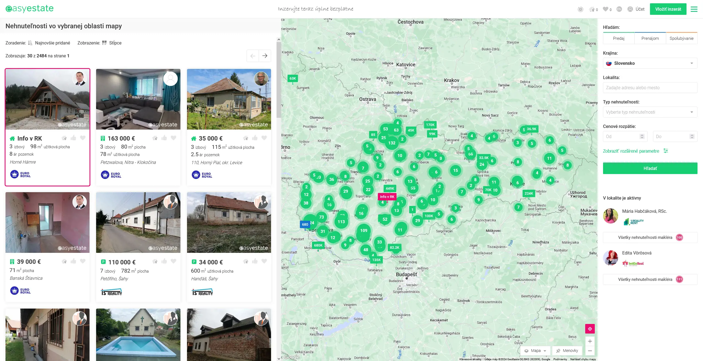Like the 163 000 € listing thumbs-up
Image resolution: width=703 pixels, height=361 pixels.
(x=164, y=138)
